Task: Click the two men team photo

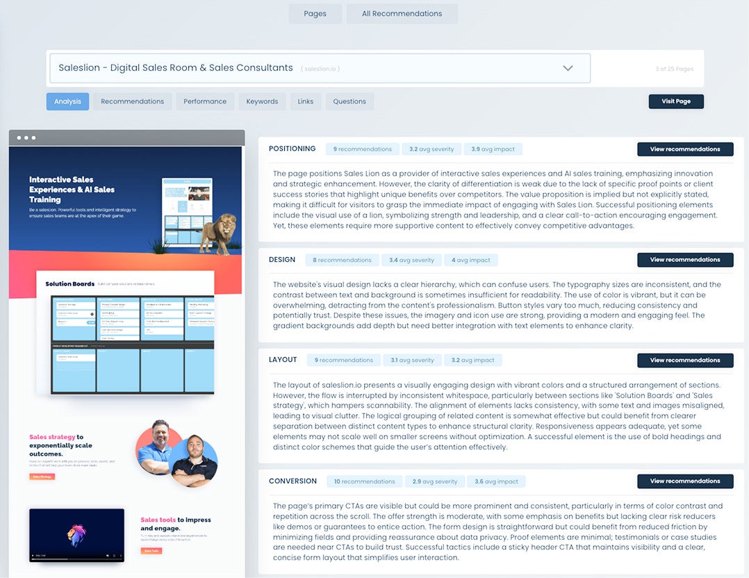Action: pos(176,452)
